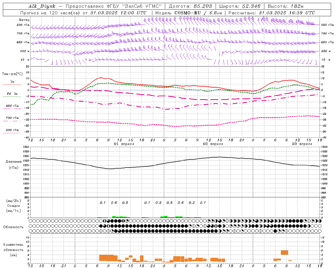Click the '(гПа)' unit label under Давление

click(x=14, y=168)
